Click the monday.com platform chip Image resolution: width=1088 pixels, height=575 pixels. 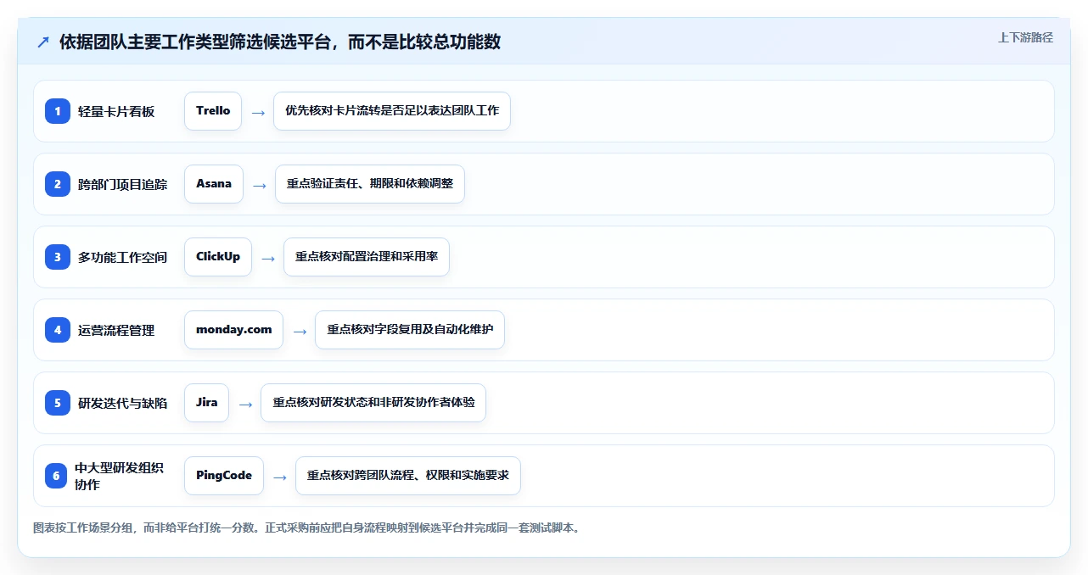click(x=233, y=330)
